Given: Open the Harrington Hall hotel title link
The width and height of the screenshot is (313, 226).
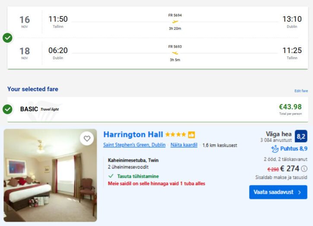Looking at the screenshot, I should (133, 134).
